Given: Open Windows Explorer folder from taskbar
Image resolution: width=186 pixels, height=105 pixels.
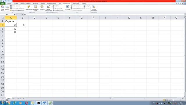Looking at the screenshot, I should tap(33, 103).
